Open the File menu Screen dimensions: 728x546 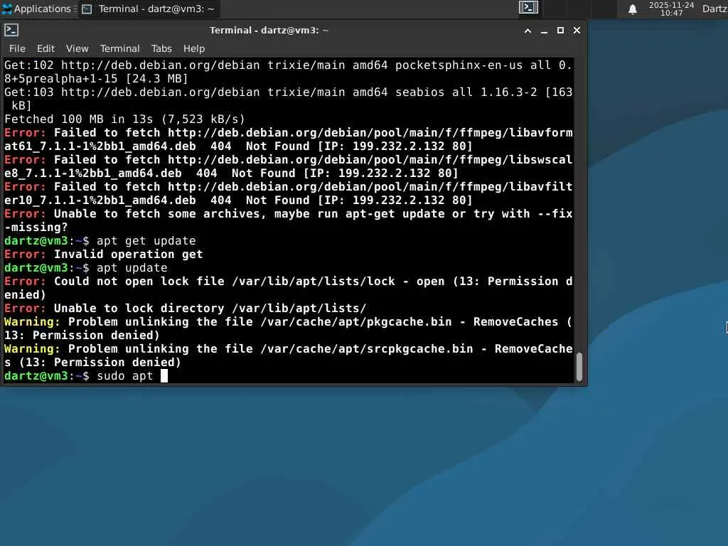[x=17, y=48]
